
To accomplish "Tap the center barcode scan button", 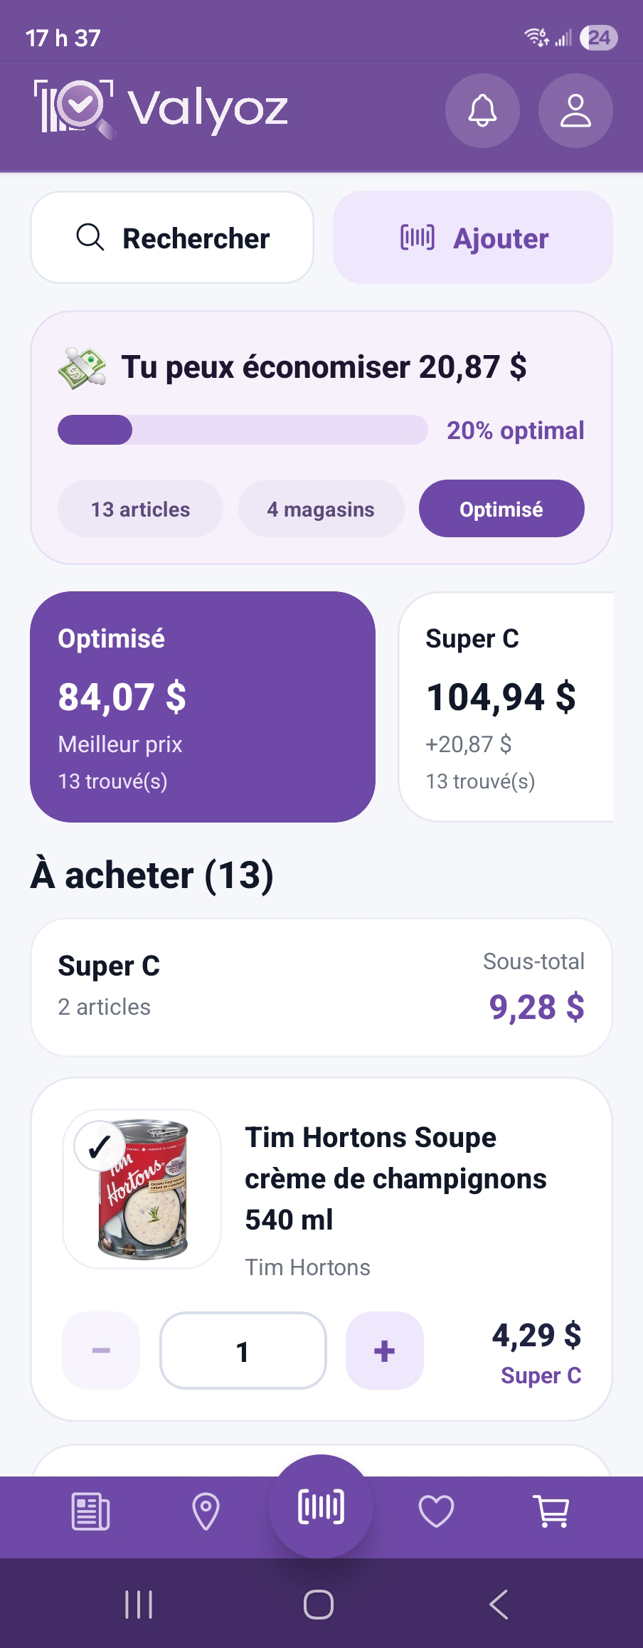I will tap(321, 1506).
